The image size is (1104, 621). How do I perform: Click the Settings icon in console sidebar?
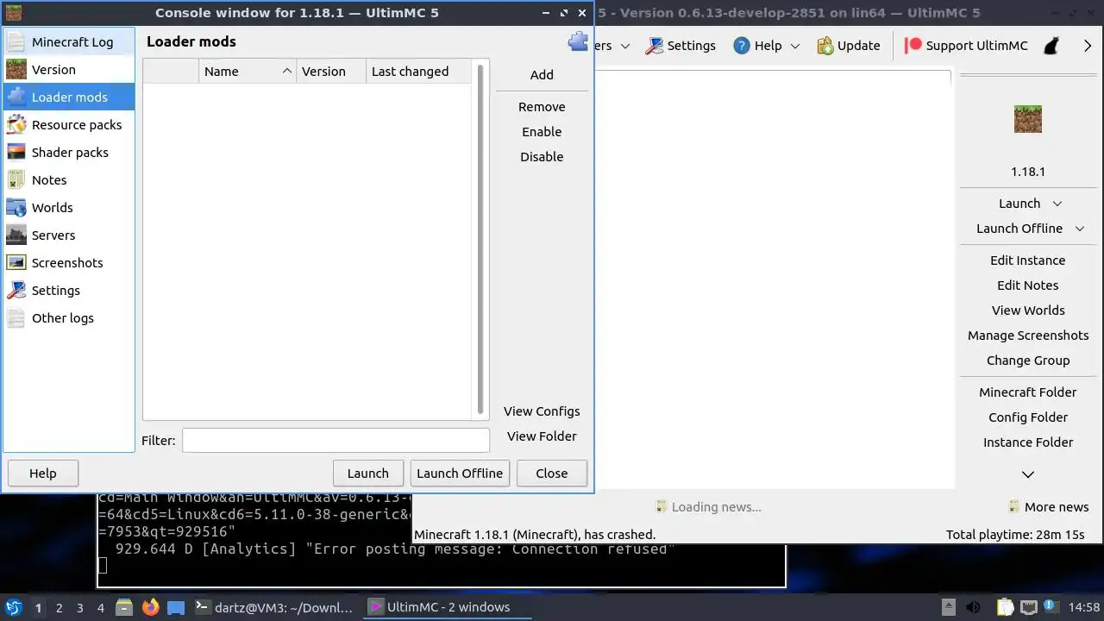[x=16, y=290]
